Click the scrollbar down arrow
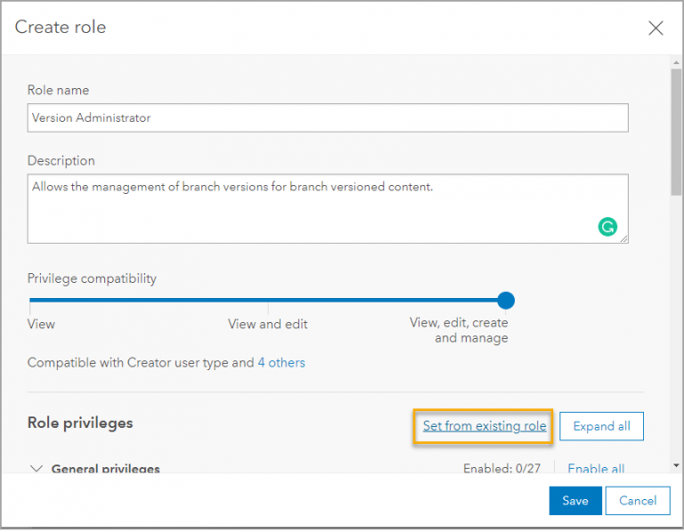684x532 pixels. pyautogui.click(x=676, y=465)
